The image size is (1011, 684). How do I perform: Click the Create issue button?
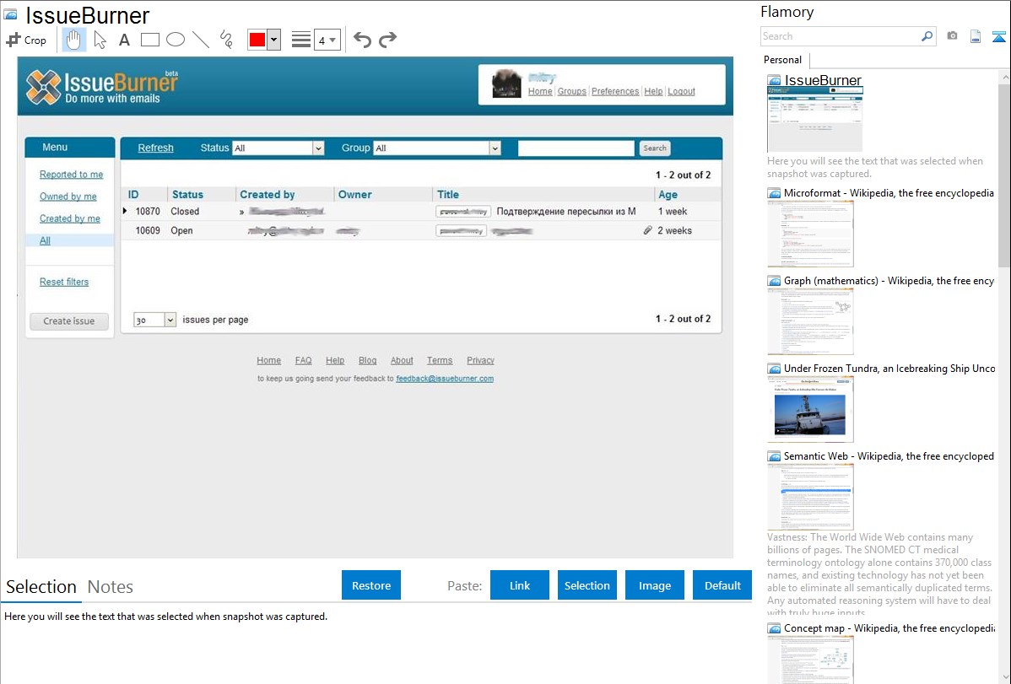69,321
